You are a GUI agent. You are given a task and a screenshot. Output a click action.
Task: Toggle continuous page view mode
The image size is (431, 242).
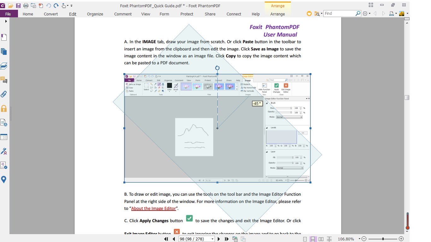click(313, 239)
